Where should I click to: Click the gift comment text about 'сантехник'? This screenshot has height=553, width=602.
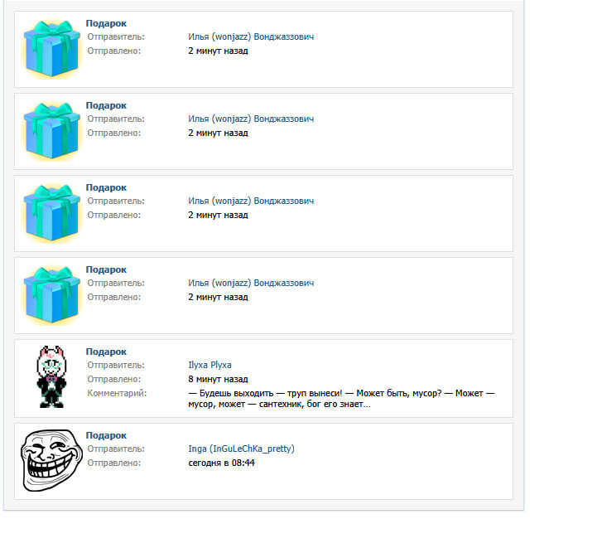(341, 399)
